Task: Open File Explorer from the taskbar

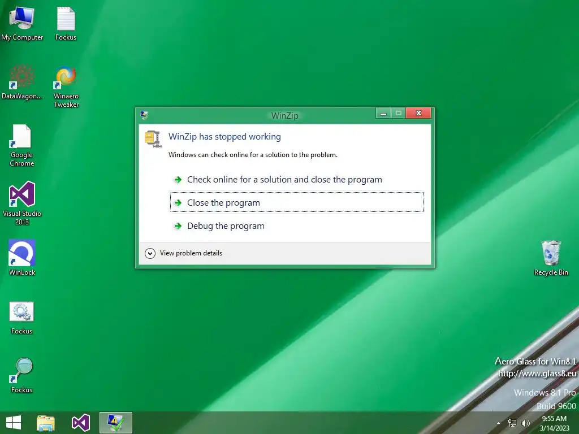Action: click(46, 423)
